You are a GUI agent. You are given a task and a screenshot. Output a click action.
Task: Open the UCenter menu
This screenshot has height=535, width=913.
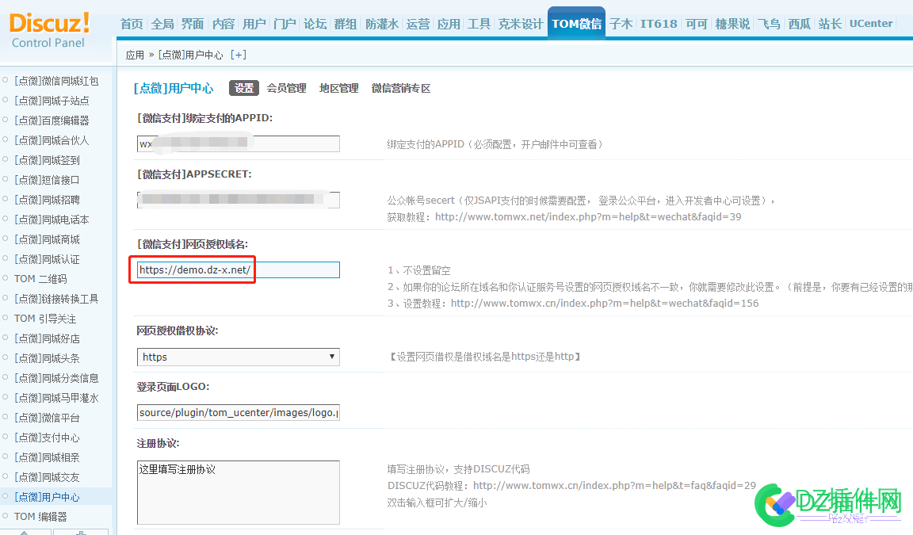click(x=871, y=23)
